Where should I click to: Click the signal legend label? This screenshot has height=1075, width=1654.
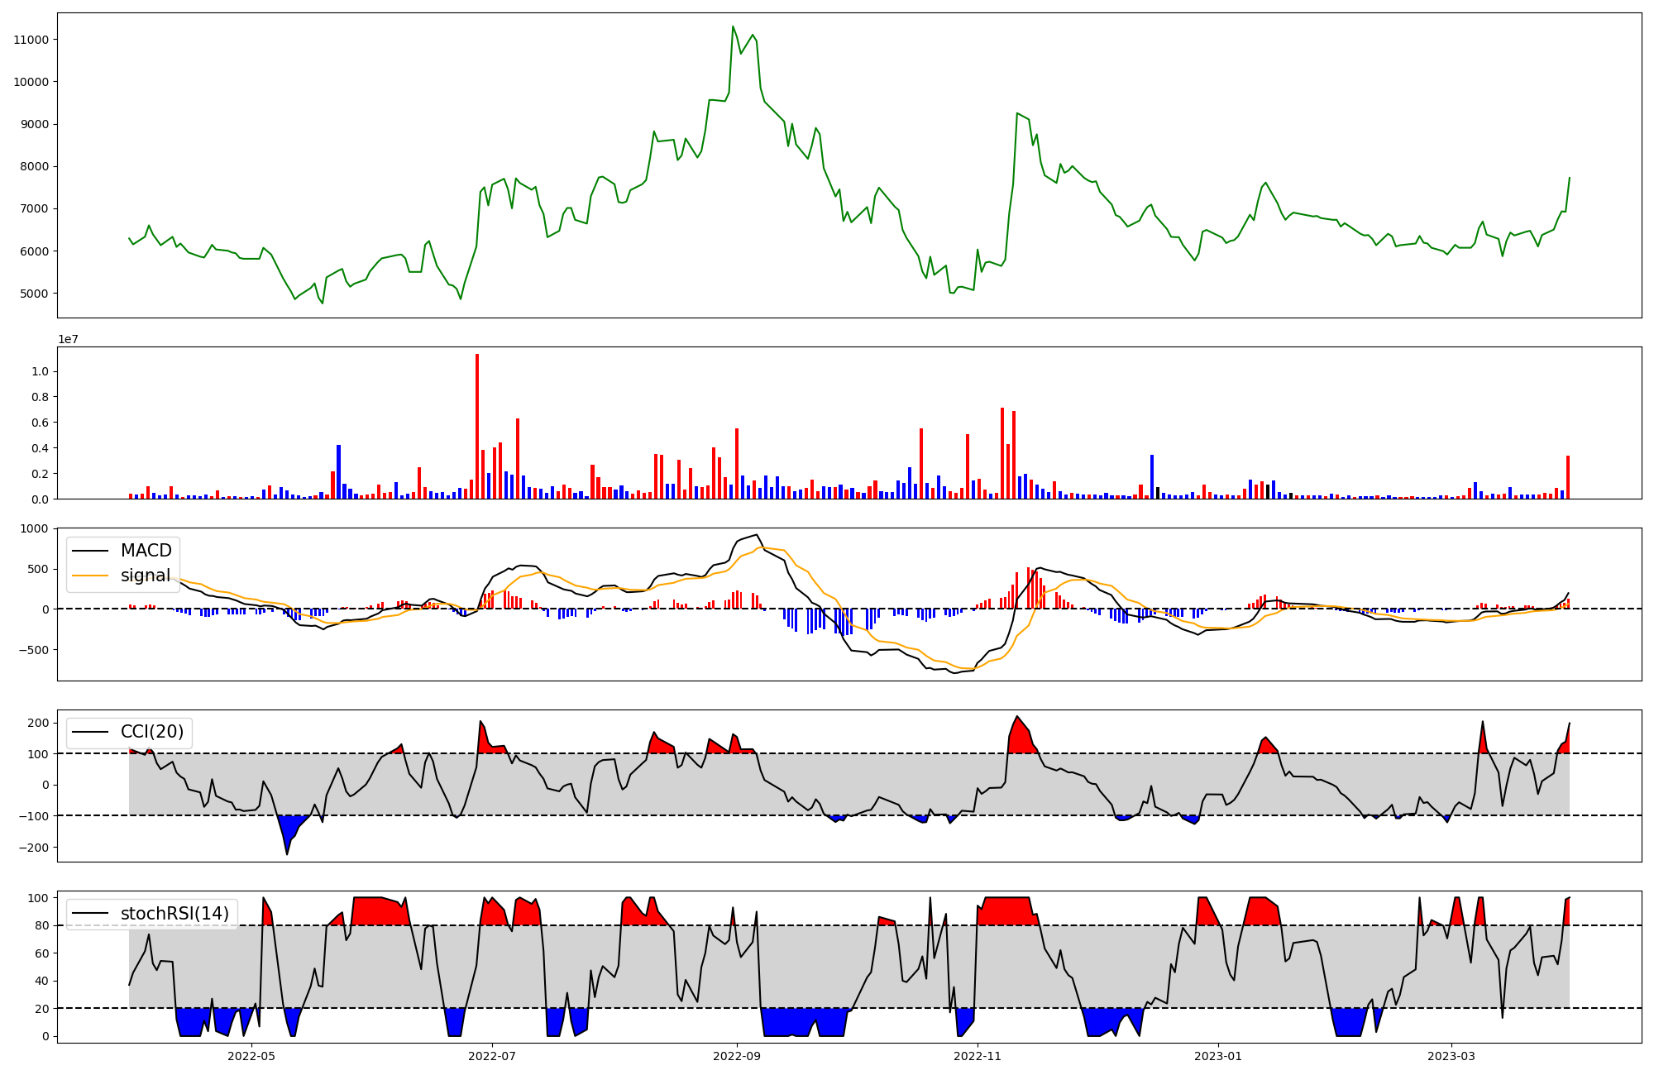tap(146, 576)
